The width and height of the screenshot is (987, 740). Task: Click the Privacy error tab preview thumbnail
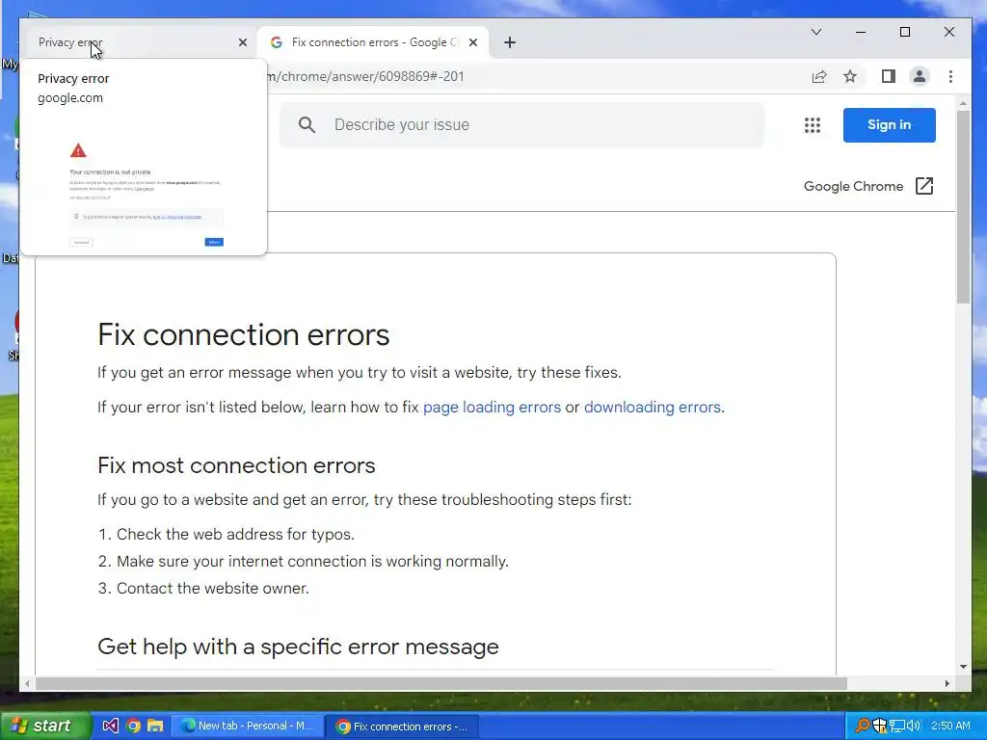145,186
